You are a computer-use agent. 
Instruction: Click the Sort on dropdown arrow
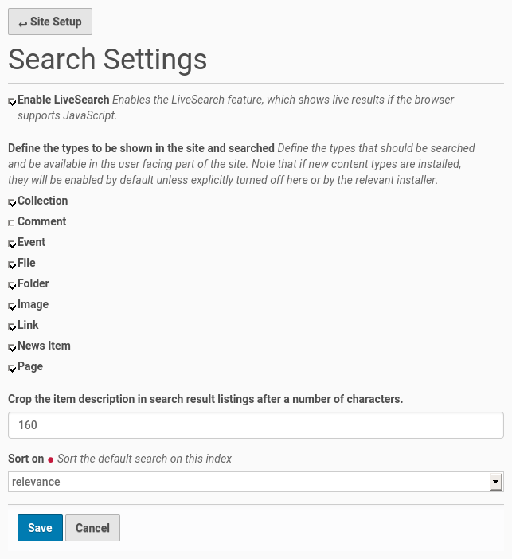pyautogui.click(x=496, y=482)
